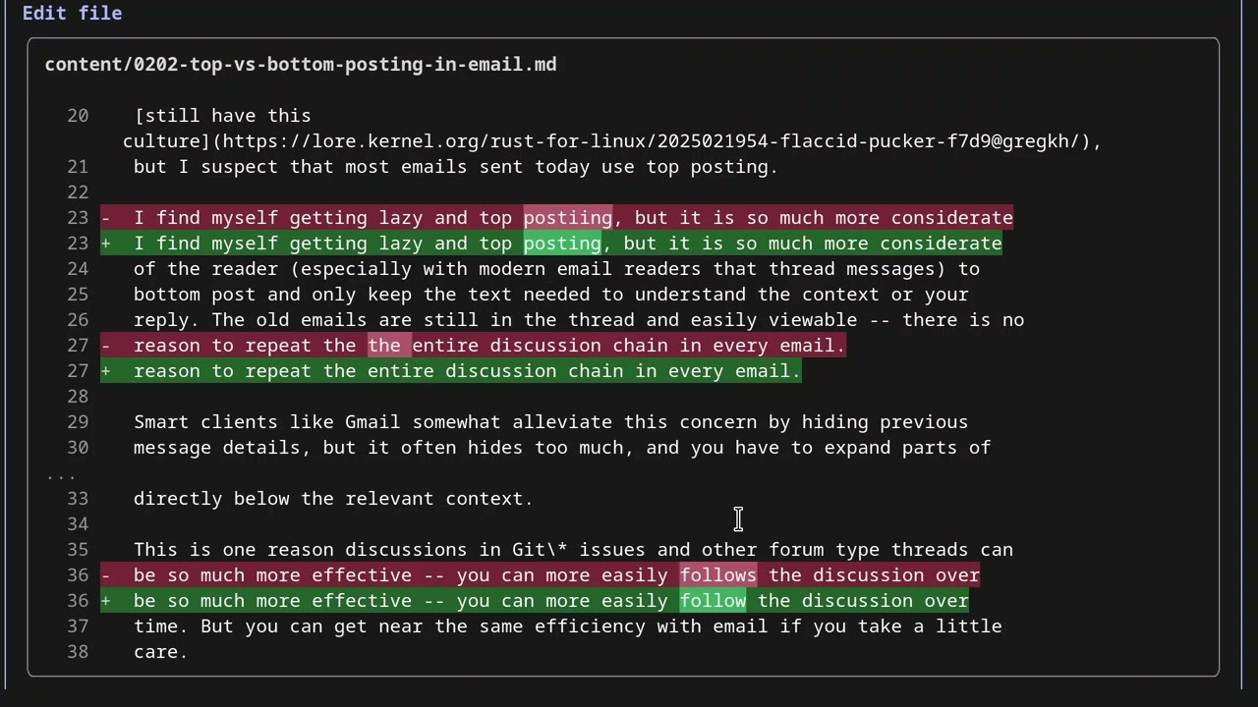Click the removed line 23 minus marker
Image resolution: width=1258 pixels, height=707 pixels.
pos(106,218)
